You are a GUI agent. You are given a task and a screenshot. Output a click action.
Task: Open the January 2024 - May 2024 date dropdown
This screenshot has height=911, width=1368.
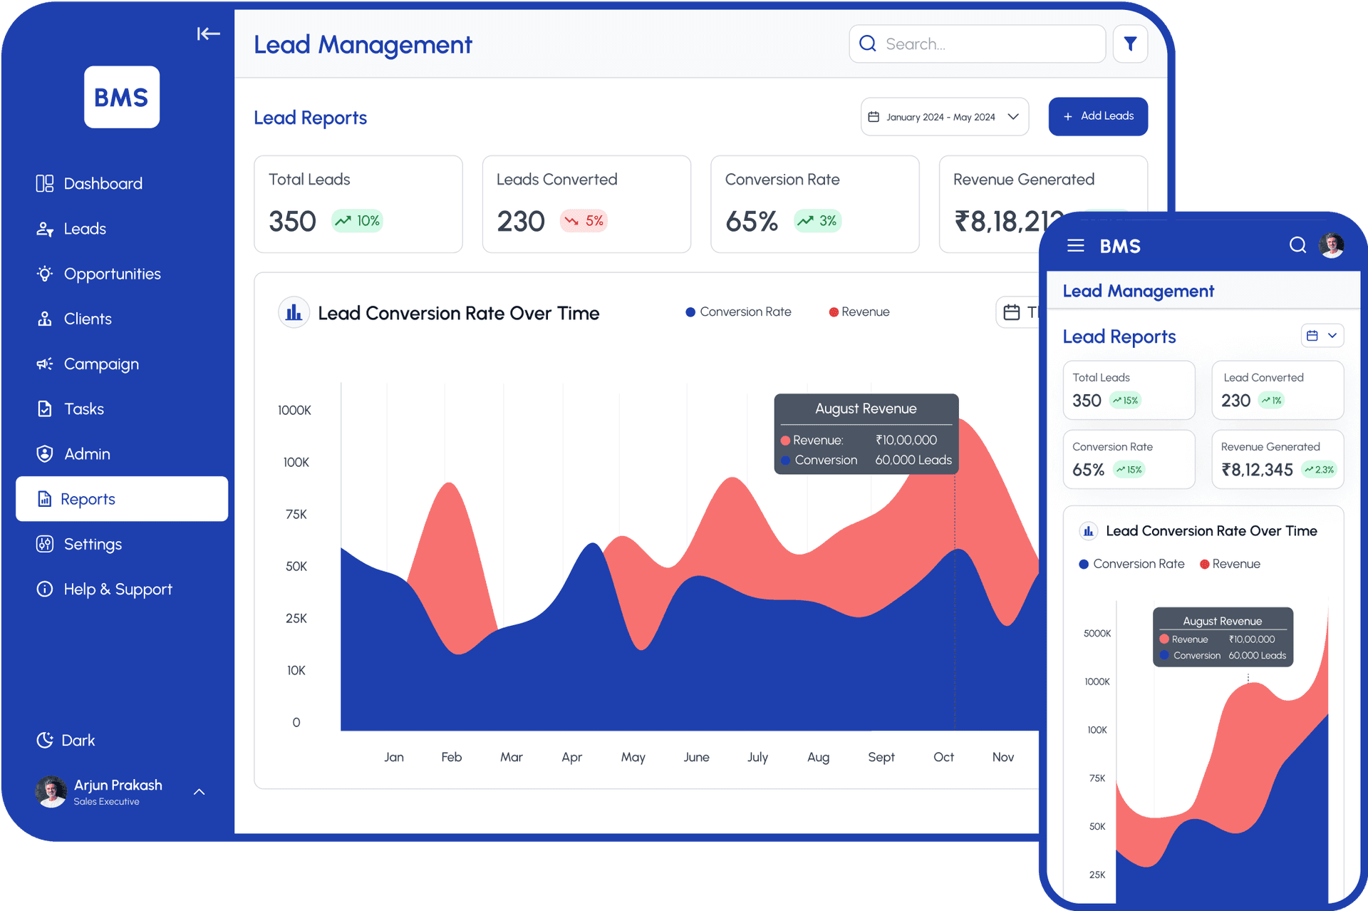(x=944, y=117)
